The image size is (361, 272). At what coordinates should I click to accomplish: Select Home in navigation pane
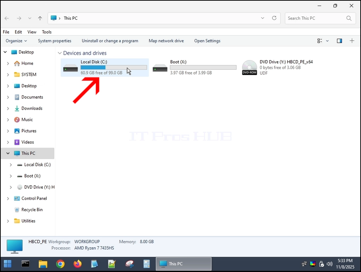tap(28, 63)
